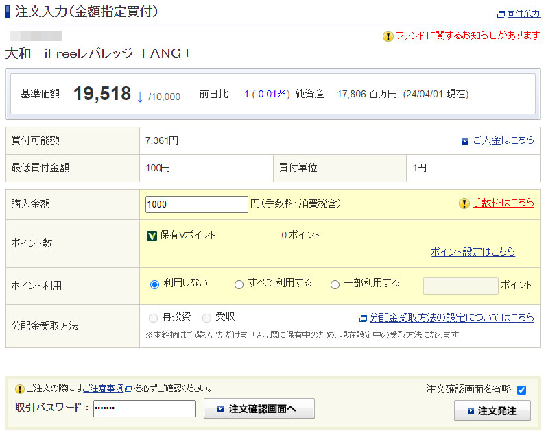546x435 pixels.
Task: Click the 購入金額 input field
Action: (x=196, y=204)
